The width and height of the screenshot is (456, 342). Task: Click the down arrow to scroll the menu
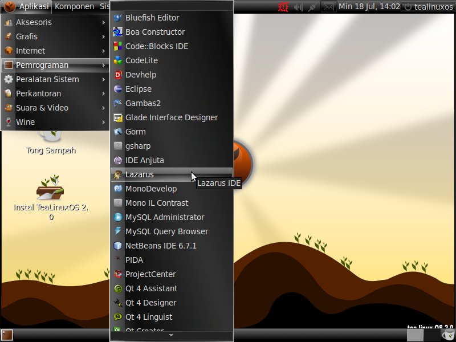pos(172,335)
